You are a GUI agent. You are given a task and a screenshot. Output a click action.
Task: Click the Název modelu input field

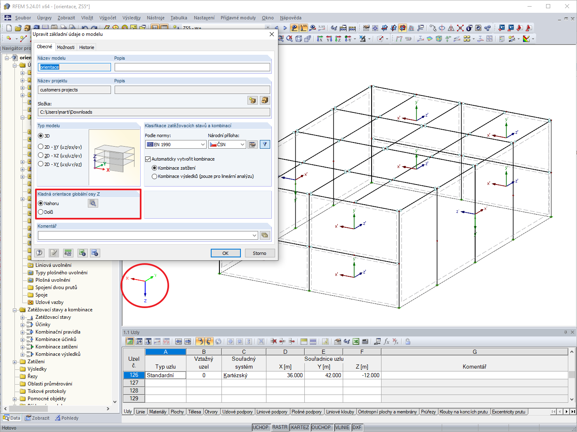75,67
